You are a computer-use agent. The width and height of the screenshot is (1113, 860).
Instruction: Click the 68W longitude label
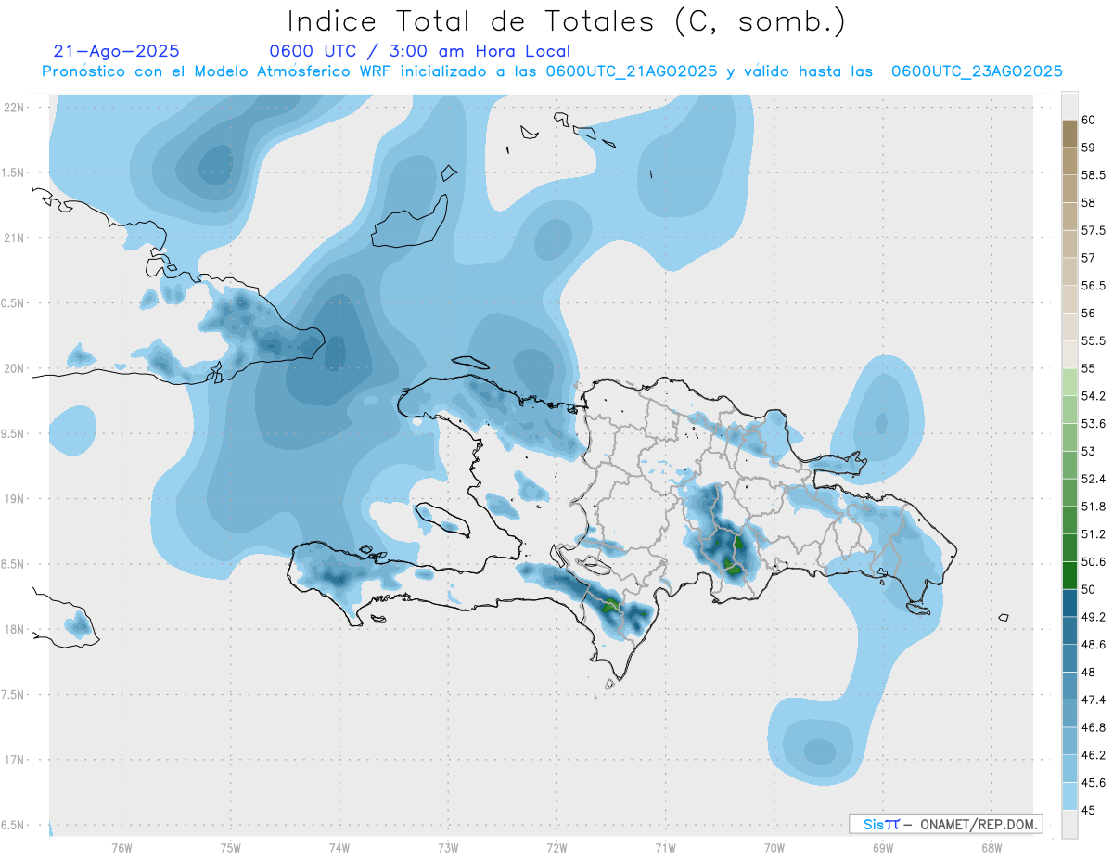(991, 847)
